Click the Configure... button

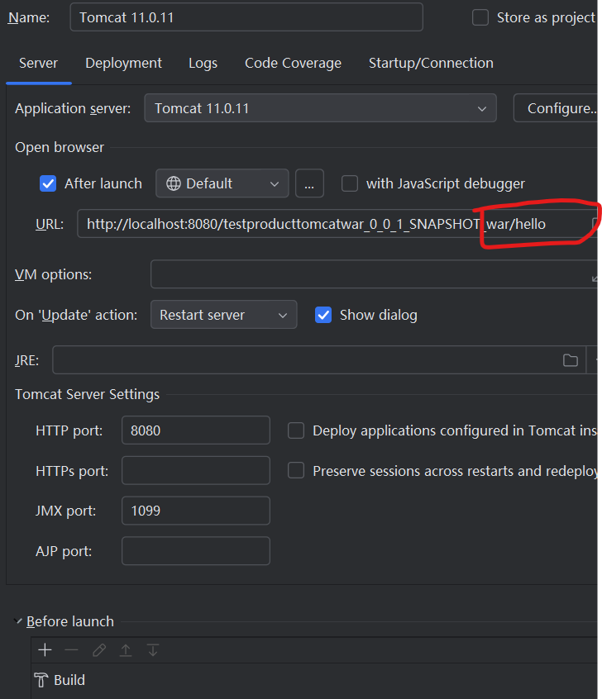[x=556, y=108]
